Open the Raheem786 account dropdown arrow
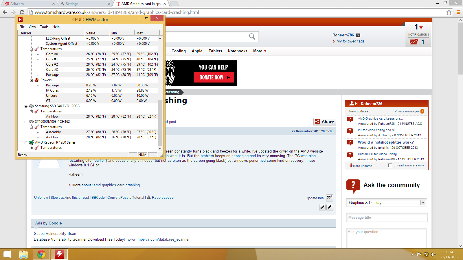Screen dimensions: 463x260 358,35
